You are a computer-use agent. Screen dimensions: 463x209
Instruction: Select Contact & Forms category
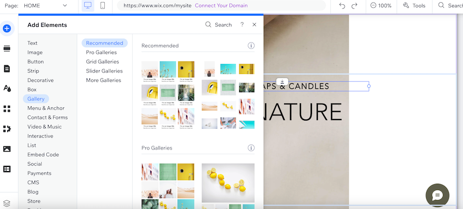[47, 117]
